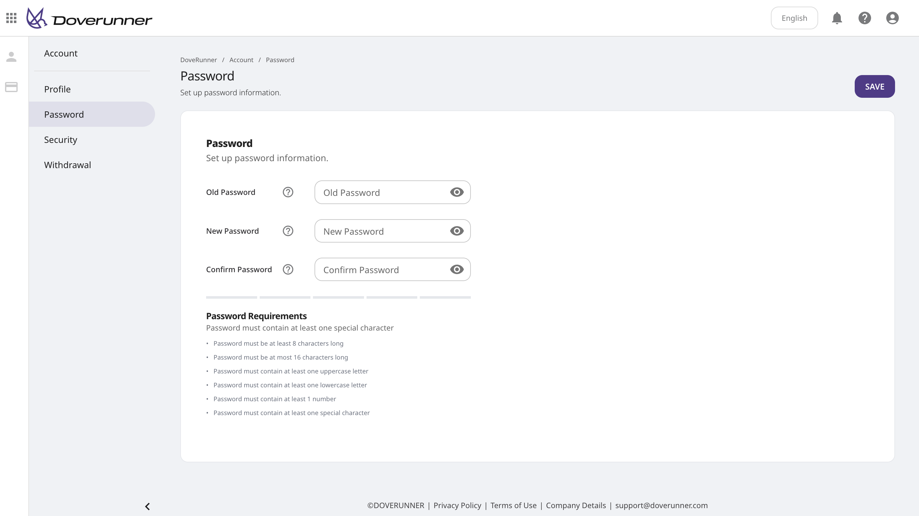Click help icon beside Confirm Password label

pyautogui.click(x=288, y=269)
